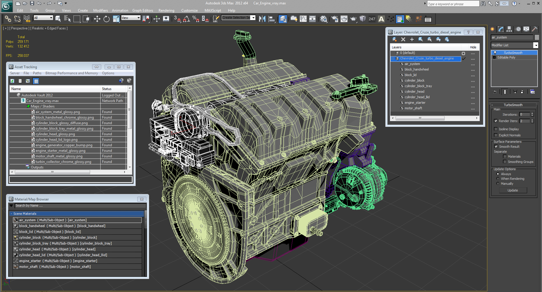Open the Create command panel tab

[x=492, y=29]
